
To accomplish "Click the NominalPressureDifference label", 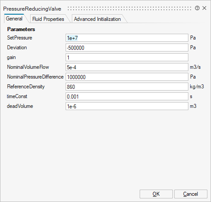I will coord(35,77).
